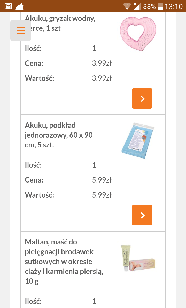This screenshot has width=186, height=308.
Task: Tap the Wi-Fi status icon
Action: [127, 6]
